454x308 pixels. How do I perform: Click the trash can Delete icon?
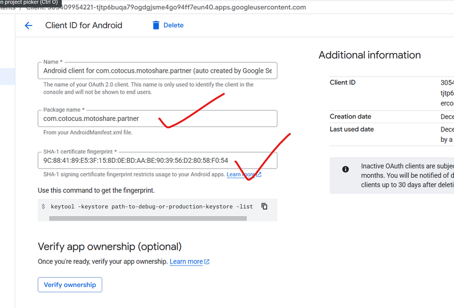pyautogui.click(x=156, y=26)
